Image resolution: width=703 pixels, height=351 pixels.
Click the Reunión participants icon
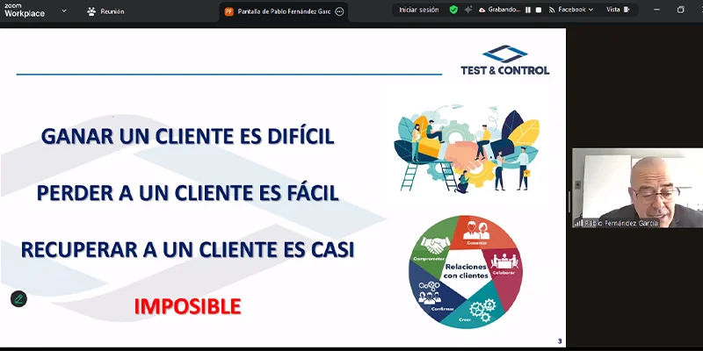92,11
